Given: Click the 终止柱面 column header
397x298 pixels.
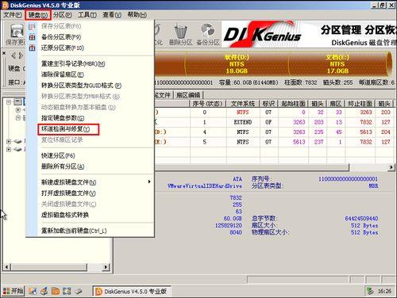Looking at the screenshot, I should pos(360,104).
